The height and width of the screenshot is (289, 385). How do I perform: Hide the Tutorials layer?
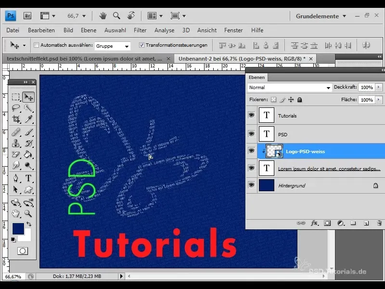point(251,115)
